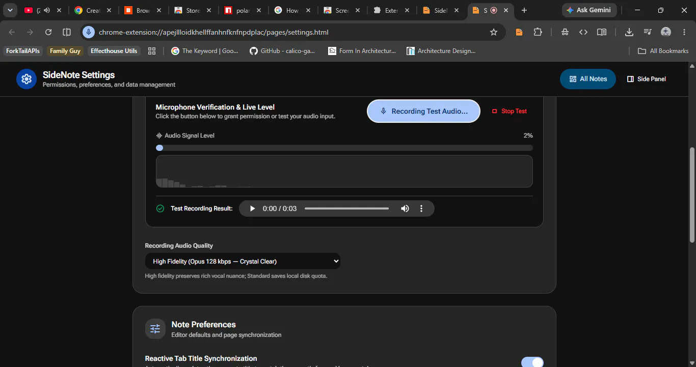
Task: Open media controls toolbar icon
Action: pos(648,32)
